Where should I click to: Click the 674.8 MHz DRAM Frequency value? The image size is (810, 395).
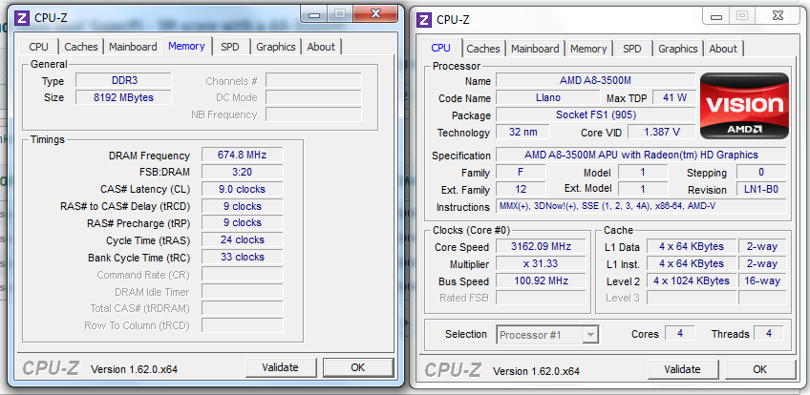pyautogui.click(x=243, y=156)
